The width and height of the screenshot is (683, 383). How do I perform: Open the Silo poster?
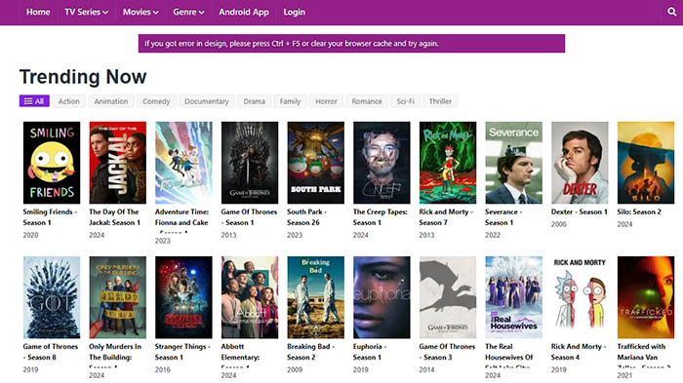[646, 163]
